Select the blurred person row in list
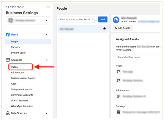This screenshot has width=164, height=122. [x=83, y=29]
